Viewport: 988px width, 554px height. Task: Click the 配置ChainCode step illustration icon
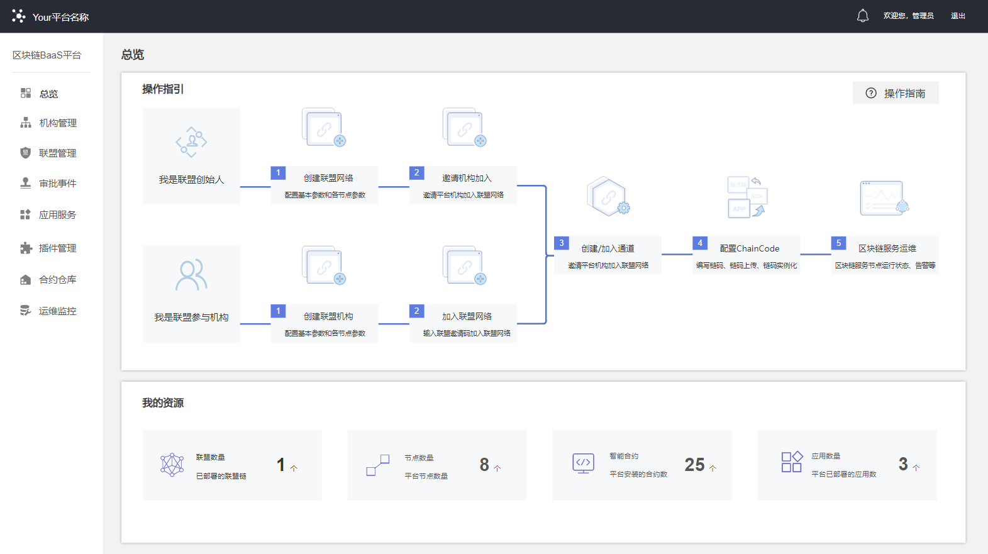click(x=748, y=197)
